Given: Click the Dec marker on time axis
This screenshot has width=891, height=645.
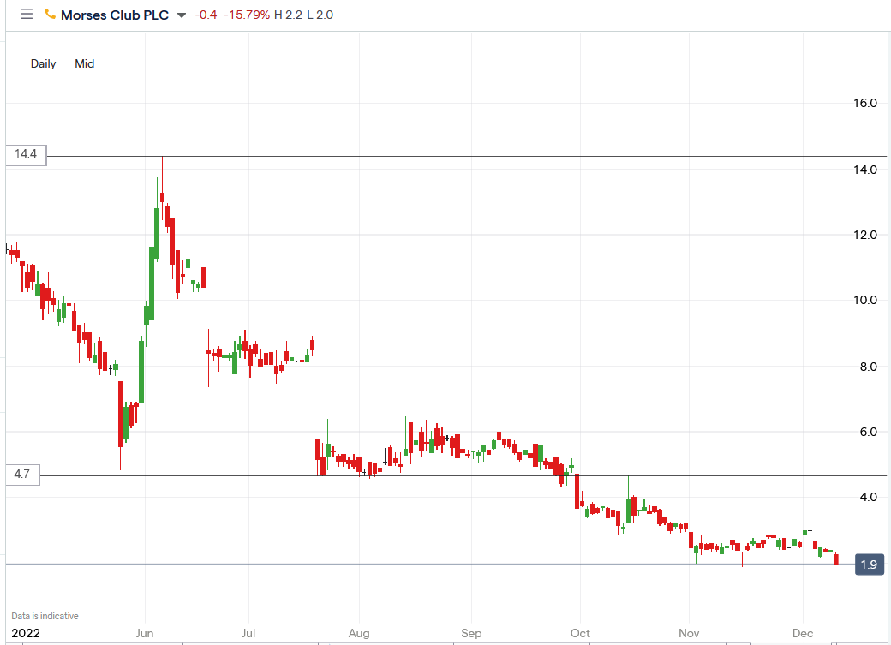Looking at the screenshot, I should (803, 633).
